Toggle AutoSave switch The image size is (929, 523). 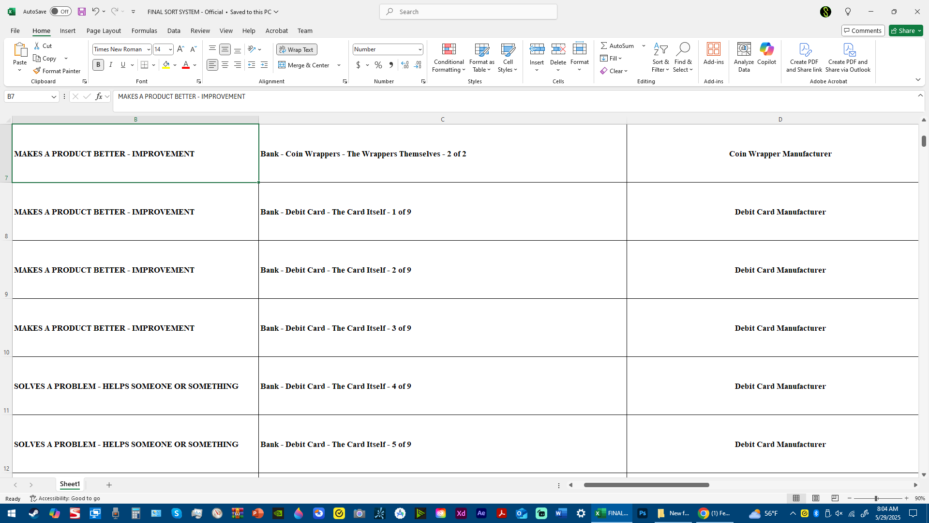pos(60,12)
